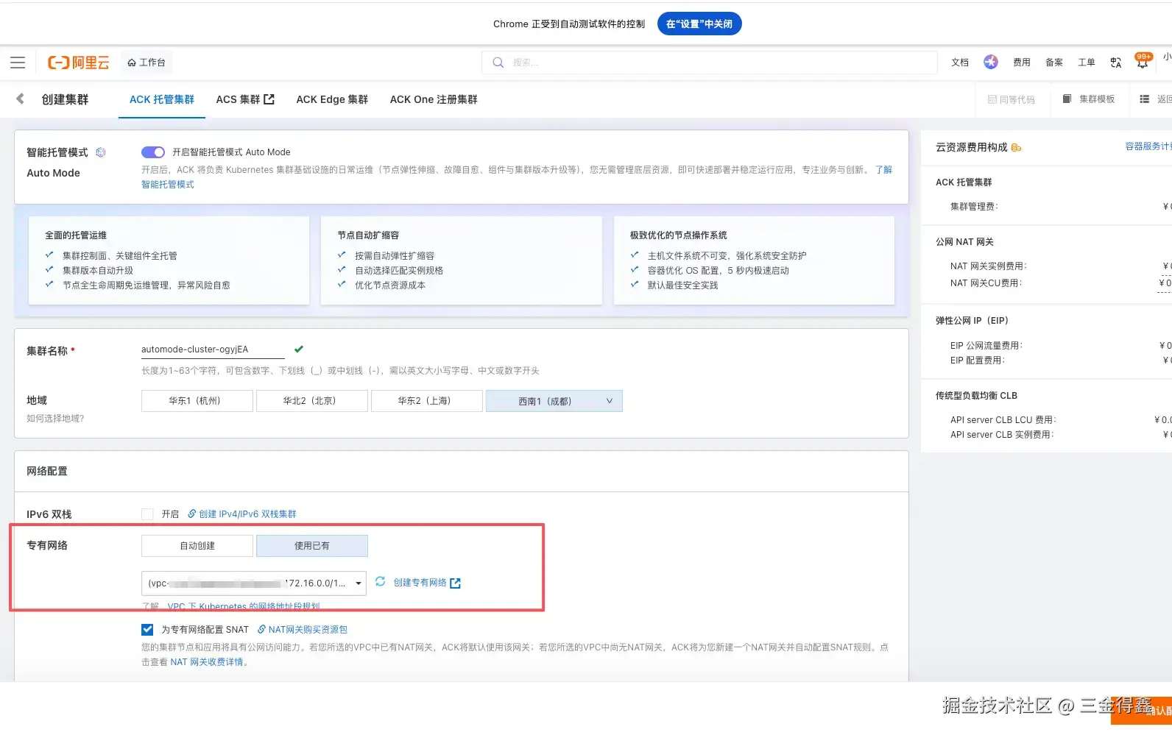1172x735 pixels.
Task: Click the 同等代码 button
Action: (x=1012, y=99)
